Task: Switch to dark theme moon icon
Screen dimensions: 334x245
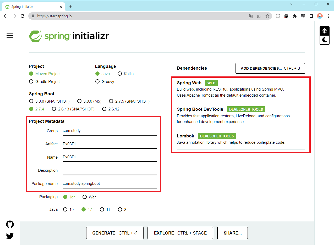Action: (325, 40)
